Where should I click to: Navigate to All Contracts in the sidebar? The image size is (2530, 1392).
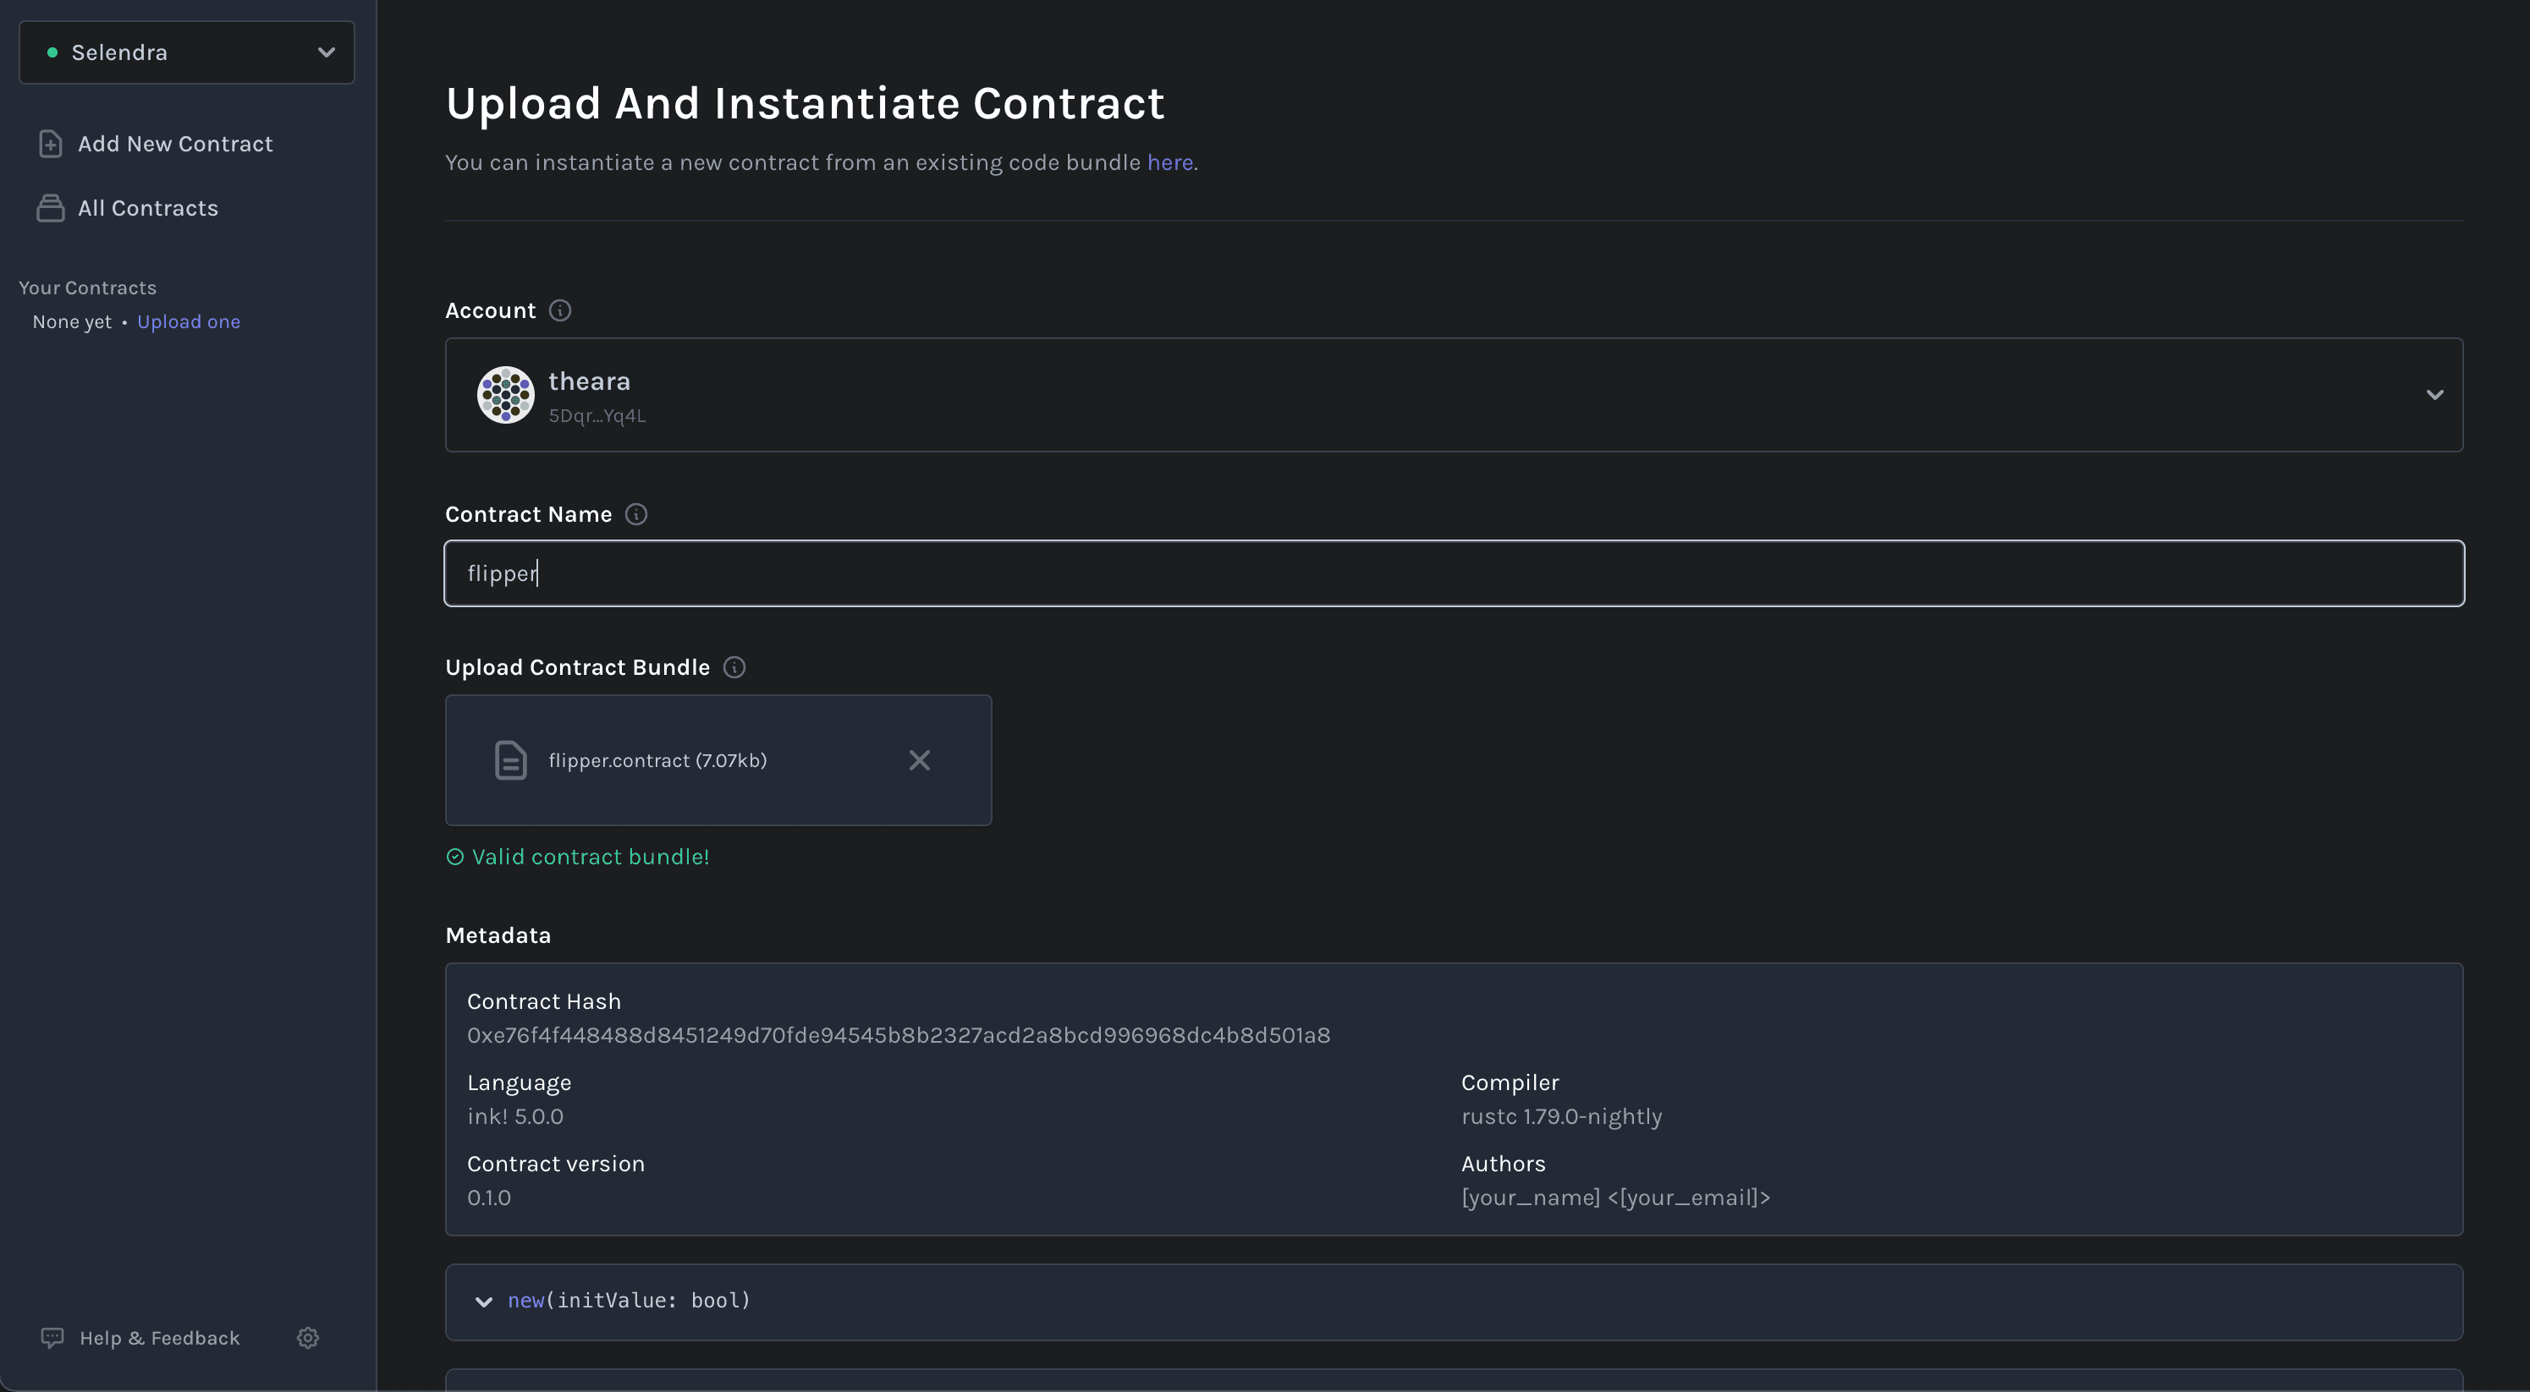(x=148, y=207)
